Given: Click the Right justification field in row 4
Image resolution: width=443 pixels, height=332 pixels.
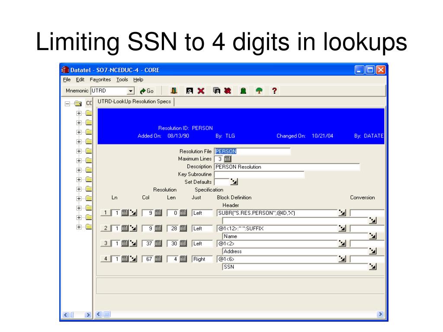Looking at the screenshot, I should pyautogui.click(x=202, y=259).
